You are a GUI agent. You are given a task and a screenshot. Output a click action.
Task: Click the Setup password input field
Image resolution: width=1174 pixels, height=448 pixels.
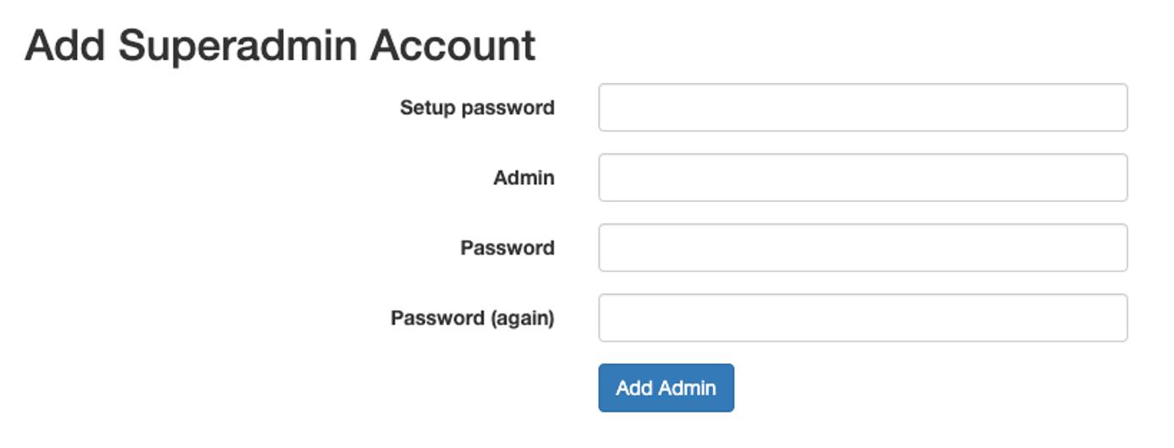coord(863,107)
